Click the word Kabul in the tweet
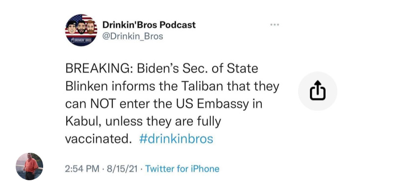The image size is (406, 192). [80, 121]
